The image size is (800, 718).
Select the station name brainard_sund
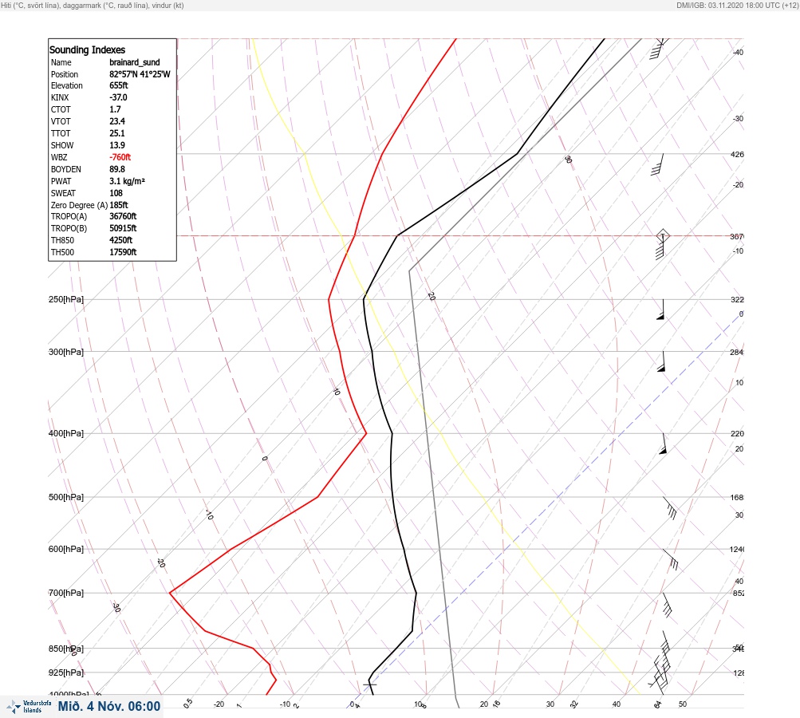pyautogui.click(x=135, y=62)
